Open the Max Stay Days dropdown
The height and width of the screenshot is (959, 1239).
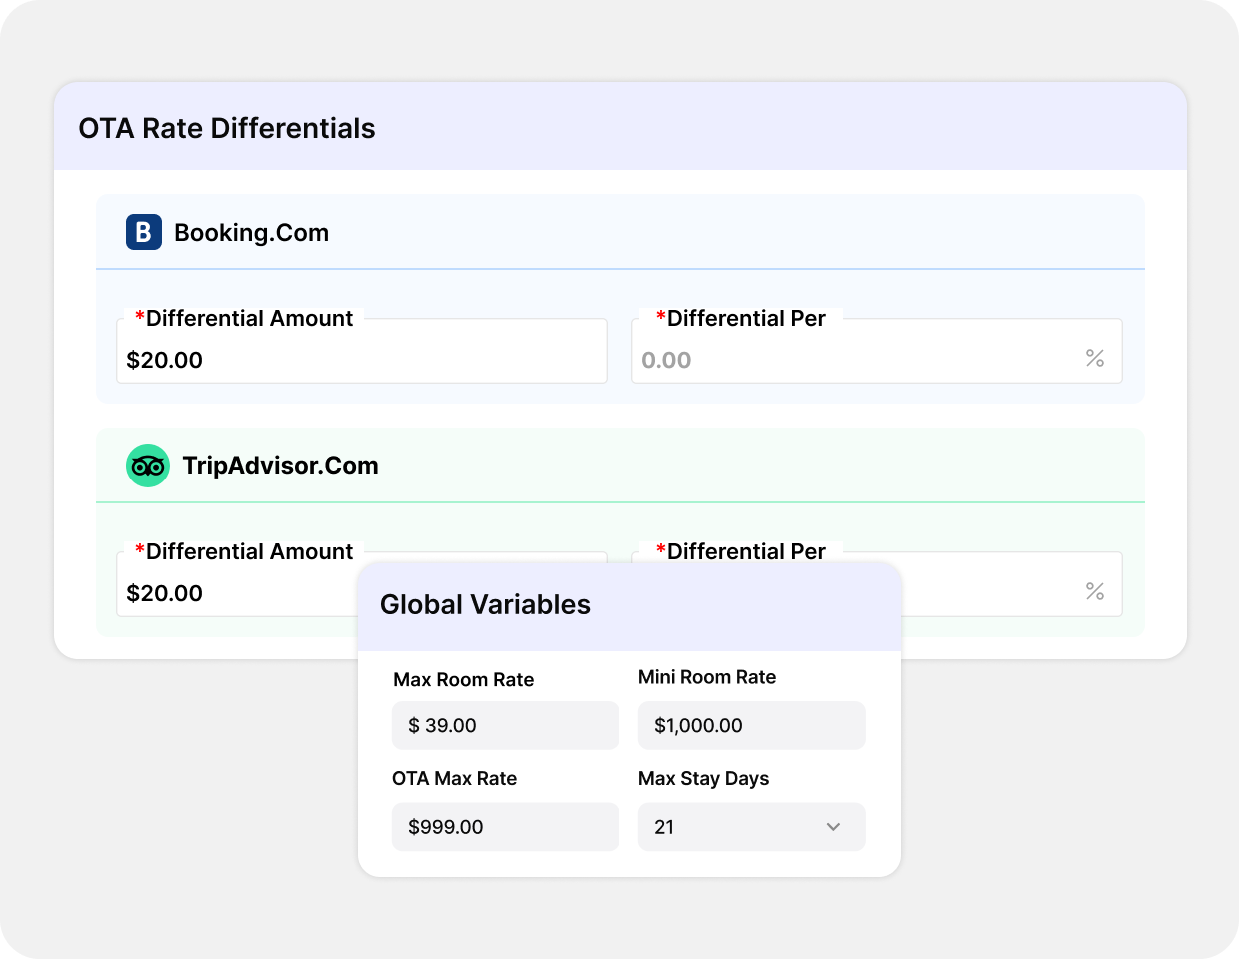[x=752, y=827]
